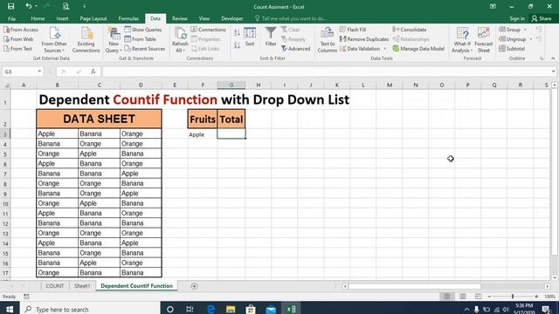559x314 pixels.
Task: Toggle the Filter funnel
Action: coord(271,37)
